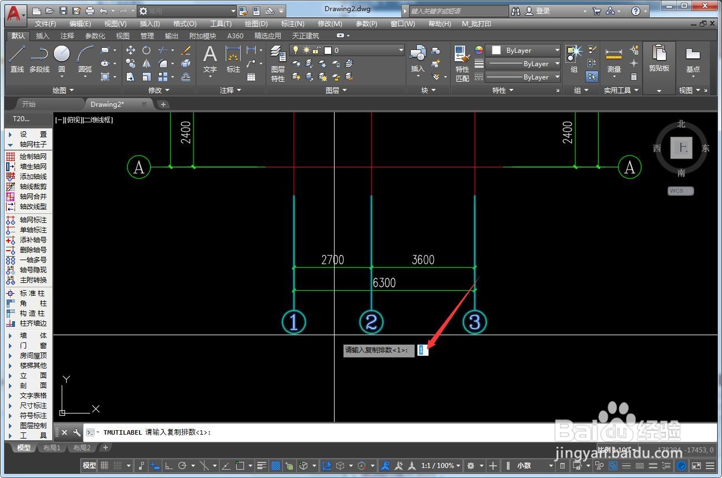Toggle lineweight display in status bar
Viewport: 722px width, 478px height.
262,466
